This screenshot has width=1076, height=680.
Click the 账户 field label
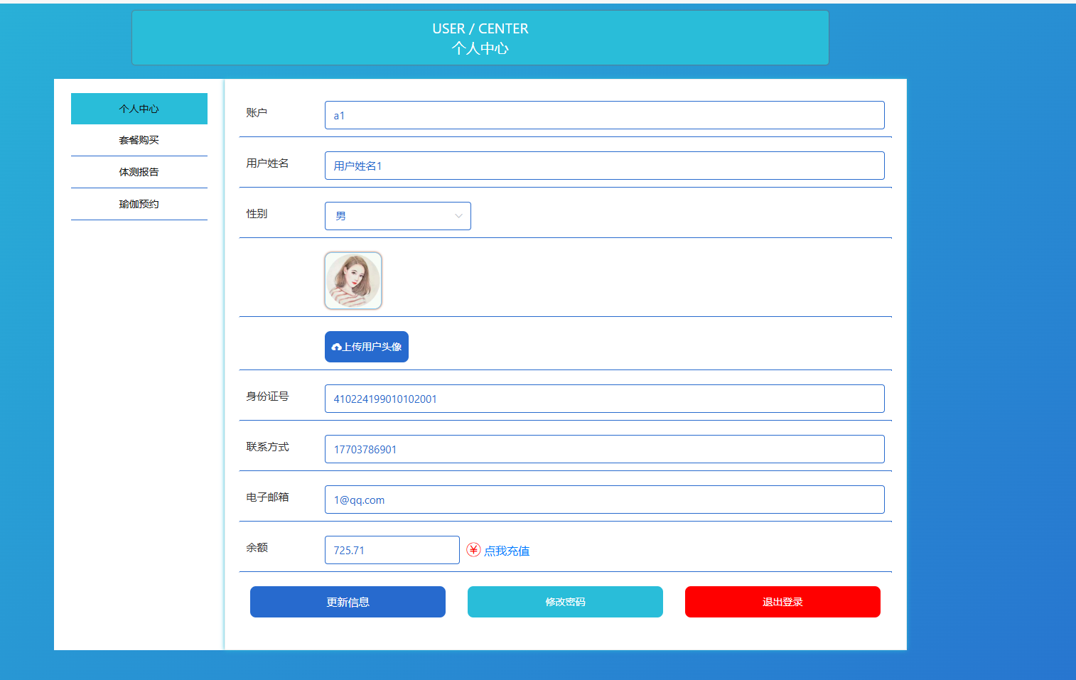tap(257, 112)
